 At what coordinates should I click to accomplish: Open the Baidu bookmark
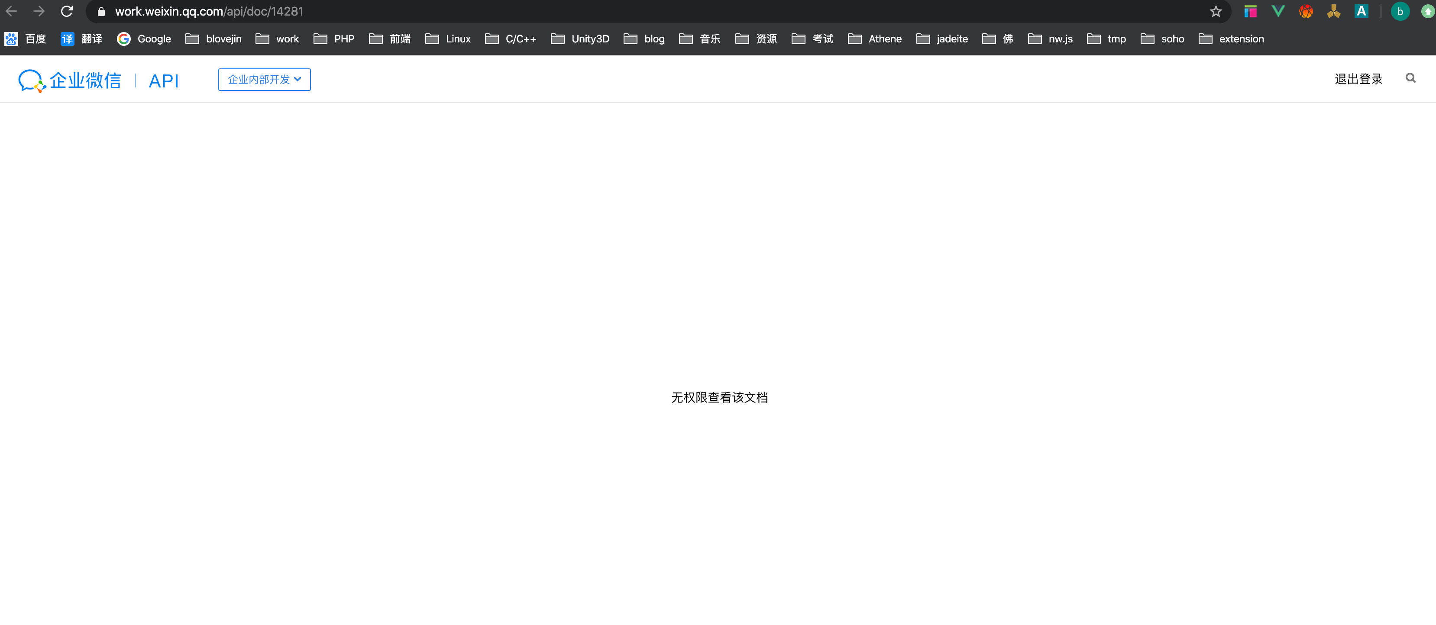(26, 39)
